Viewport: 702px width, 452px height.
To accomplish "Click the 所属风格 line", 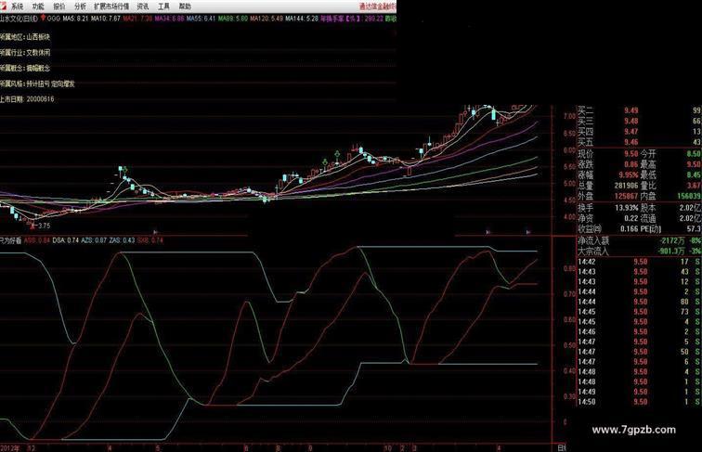I will pyautogui.click(x=37, y=84).
